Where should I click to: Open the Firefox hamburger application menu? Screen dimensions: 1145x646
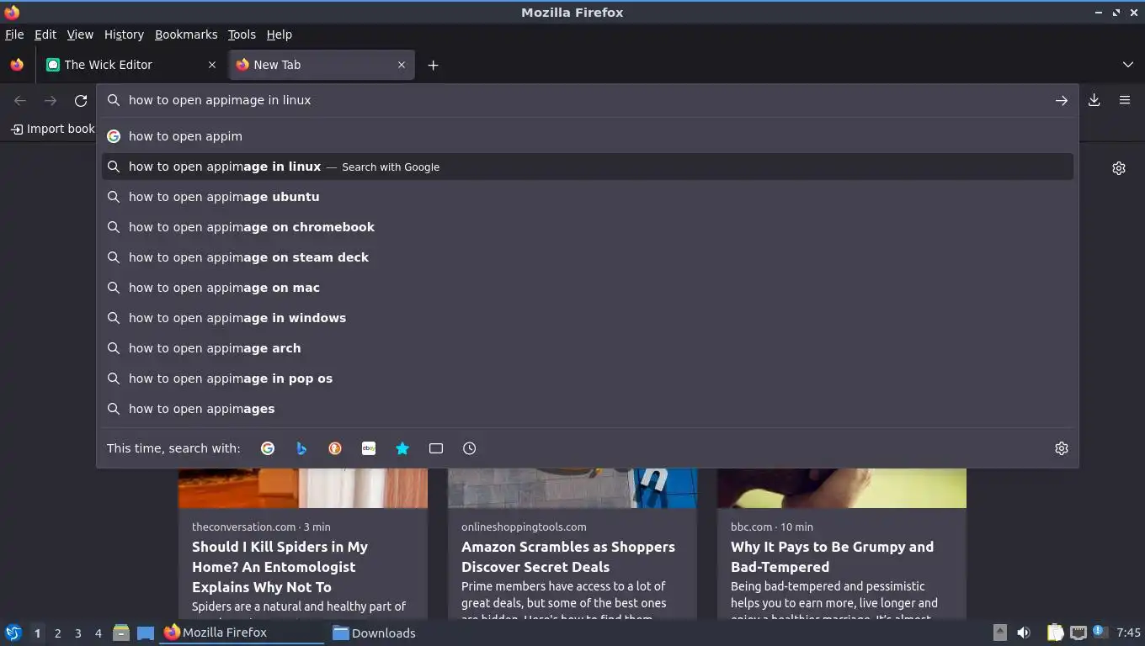tap(1125, 100)
